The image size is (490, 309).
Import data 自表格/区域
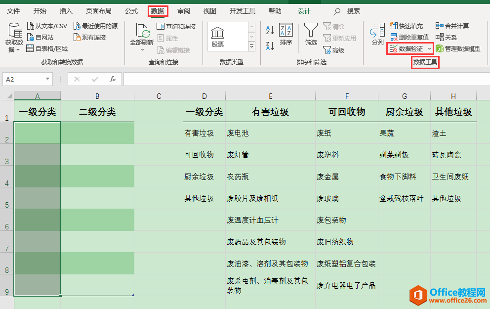pos(47,49)
